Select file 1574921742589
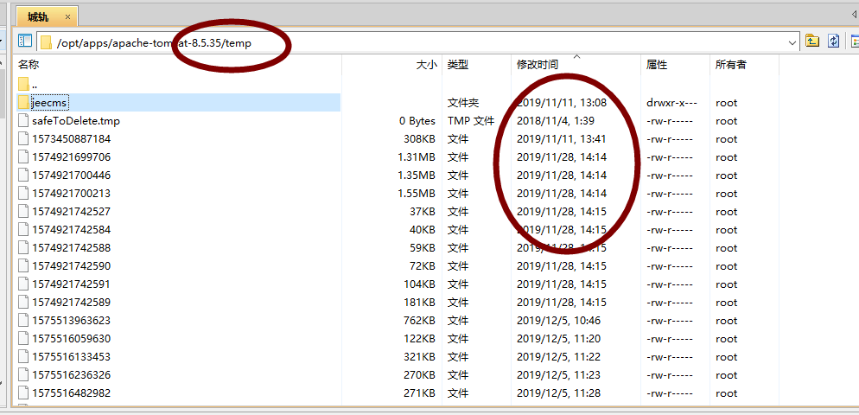 pyautogui.click(x=71, y=302)
